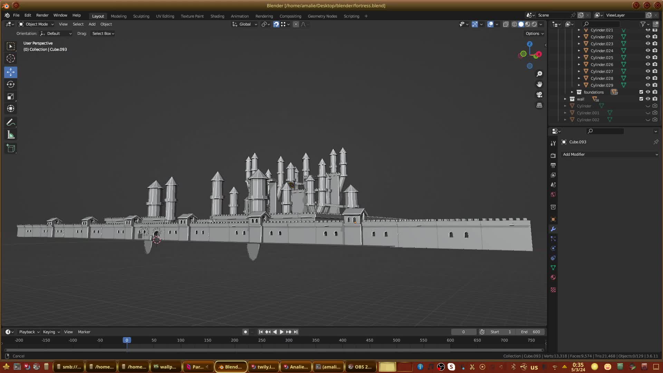Select the Measure tool
Image resolution: width=663 pixels, height=373 pixels.
tap(11, 135)
